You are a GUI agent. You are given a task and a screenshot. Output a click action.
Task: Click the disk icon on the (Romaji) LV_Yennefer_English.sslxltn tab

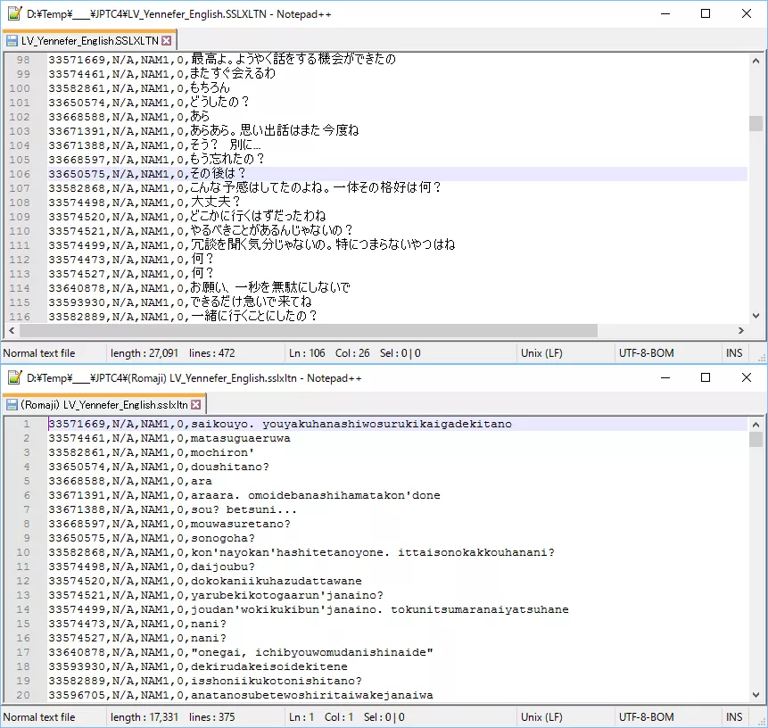12,405
